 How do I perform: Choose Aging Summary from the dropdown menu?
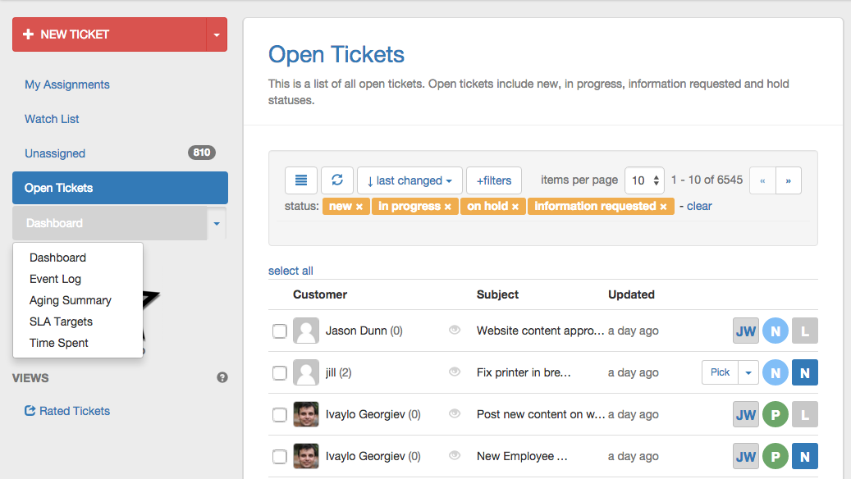(71, 300)
